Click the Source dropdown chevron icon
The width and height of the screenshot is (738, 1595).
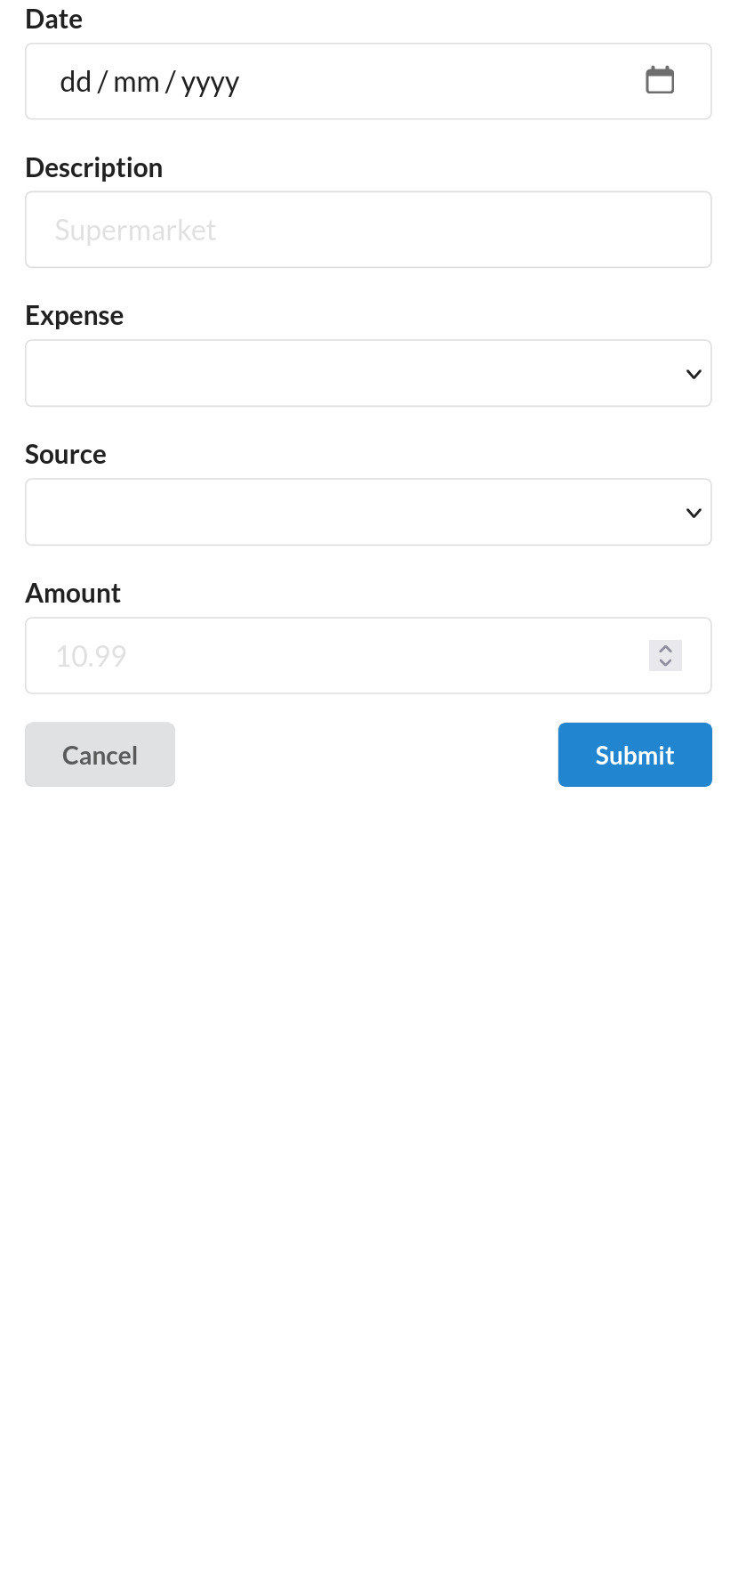click(x=693, y=513)
